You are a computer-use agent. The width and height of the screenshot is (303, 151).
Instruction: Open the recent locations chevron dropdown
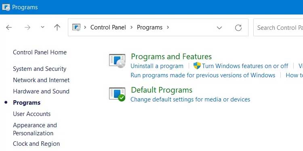43,27
